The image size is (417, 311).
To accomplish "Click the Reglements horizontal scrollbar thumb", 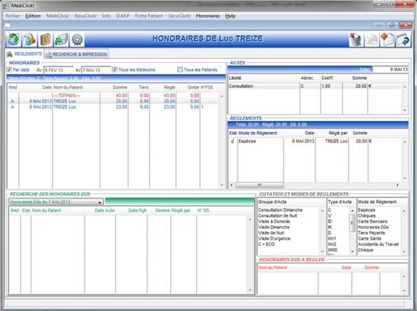I will [x=260, y=185].
